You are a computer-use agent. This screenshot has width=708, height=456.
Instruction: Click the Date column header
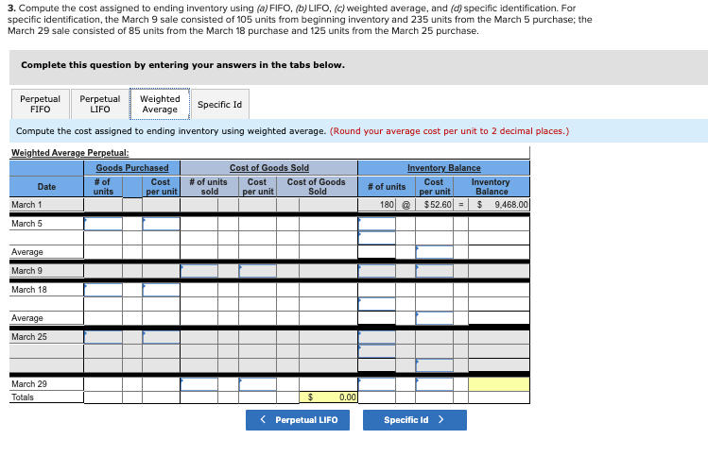coord(46,186)
